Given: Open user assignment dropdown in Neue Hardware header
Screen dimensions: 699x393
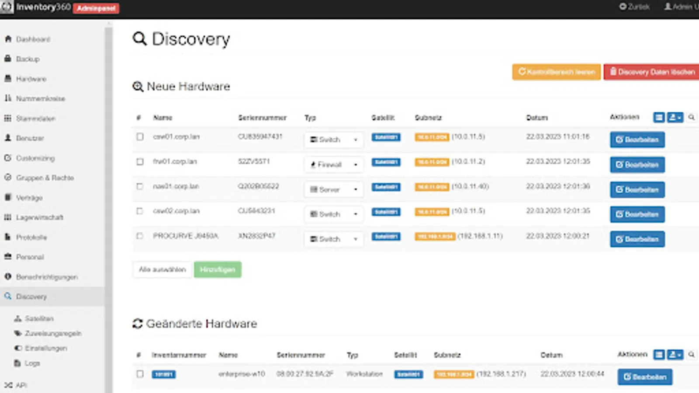Looking at the screenshot, I should click(675, 117).
